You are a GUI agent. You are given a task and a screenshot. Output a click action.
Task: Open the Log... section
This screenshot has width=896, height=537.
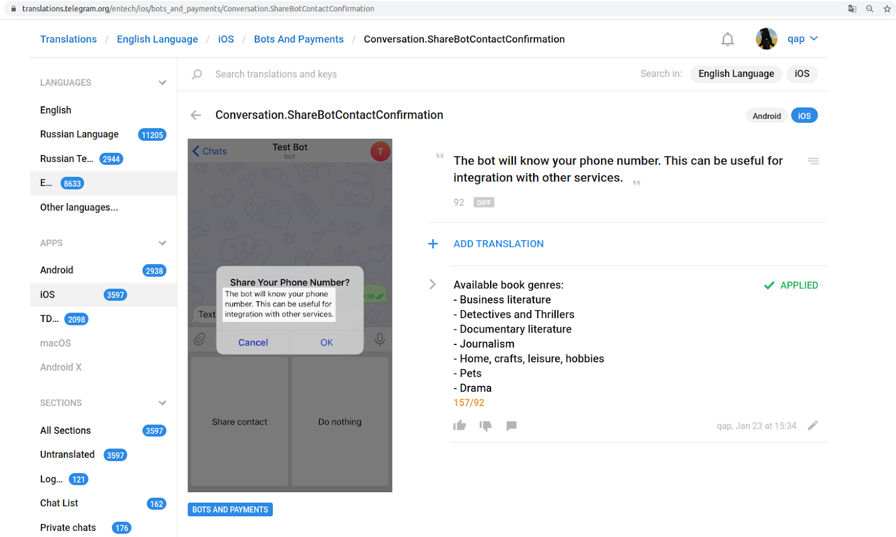coord(103,479)
